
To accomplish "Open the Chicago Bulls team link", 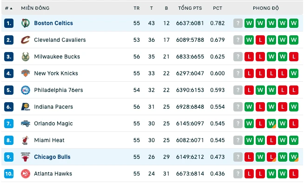I will [52, 157].
